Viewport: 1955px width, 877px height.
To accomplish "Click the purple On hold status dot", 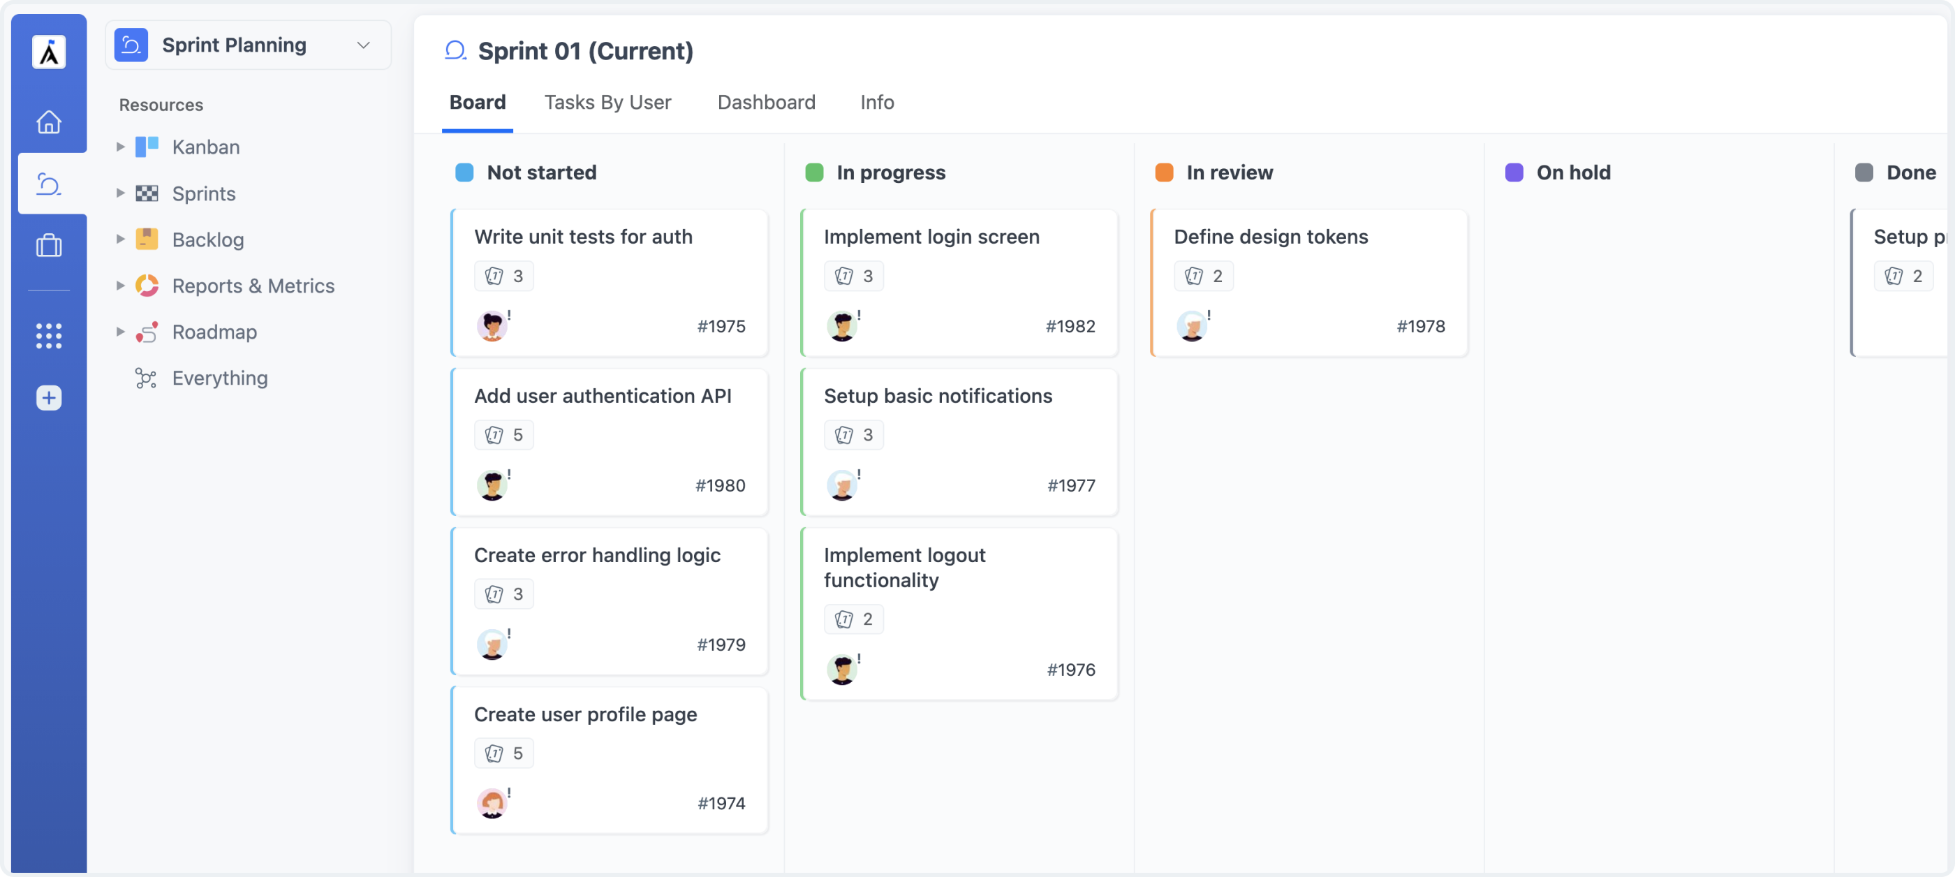I will [x=1514, y=172].
